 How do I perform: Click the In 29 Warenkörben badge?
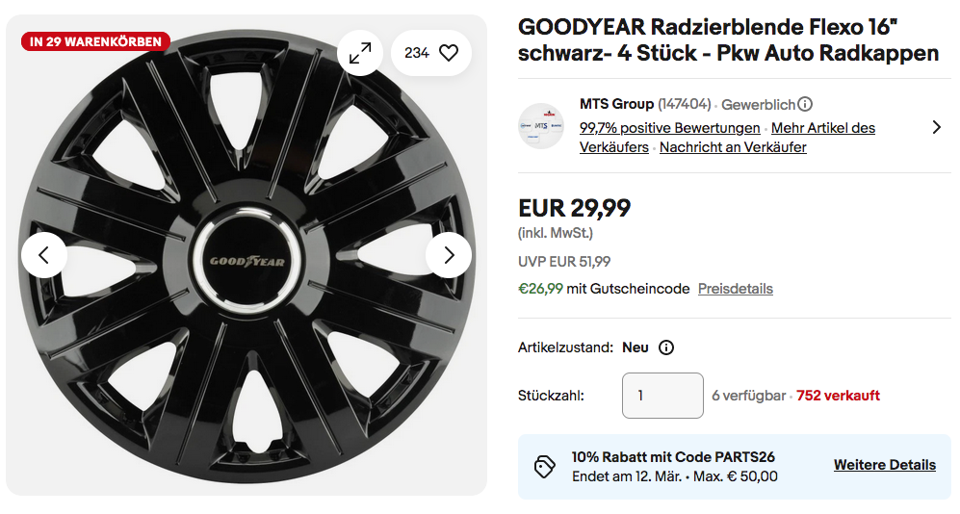pos(95,41)
